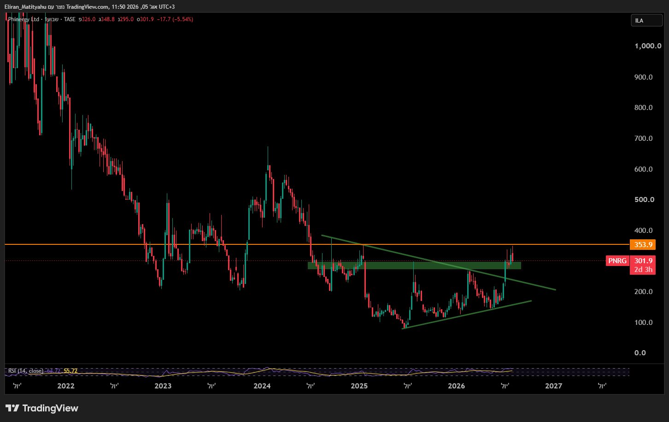Click the 2024 label on the time axis
Viewport: 669px width, 422px height.
tap(262, 386)
